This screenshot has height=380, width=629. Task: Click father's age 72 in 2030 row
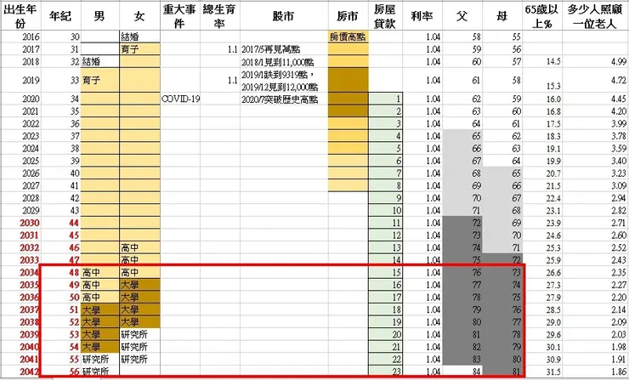coord(462,223)
